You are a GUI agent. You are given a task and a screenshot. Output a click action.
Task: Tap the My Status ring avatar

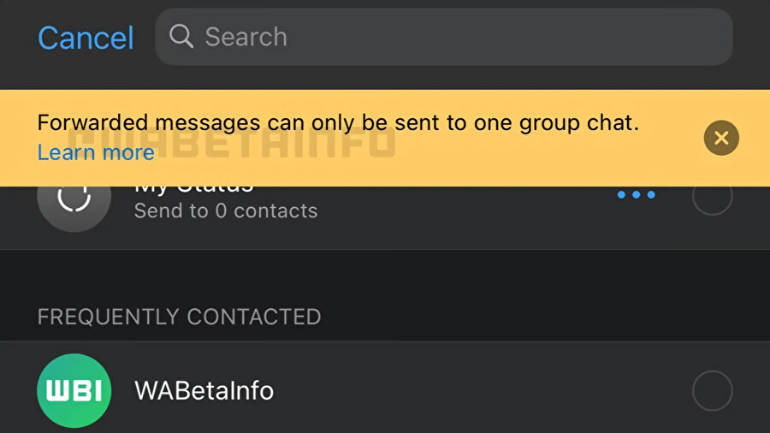[x=74, y=198]
